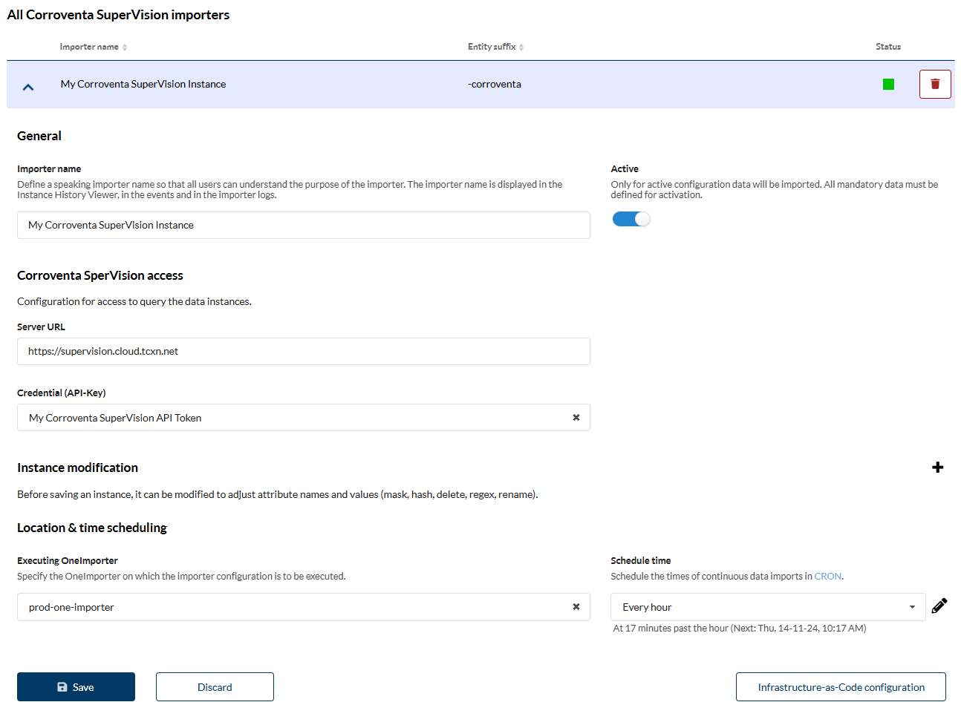The image size is (961, 702).
Task: Click the next run time text below schedule
Action: pos(740,629)
